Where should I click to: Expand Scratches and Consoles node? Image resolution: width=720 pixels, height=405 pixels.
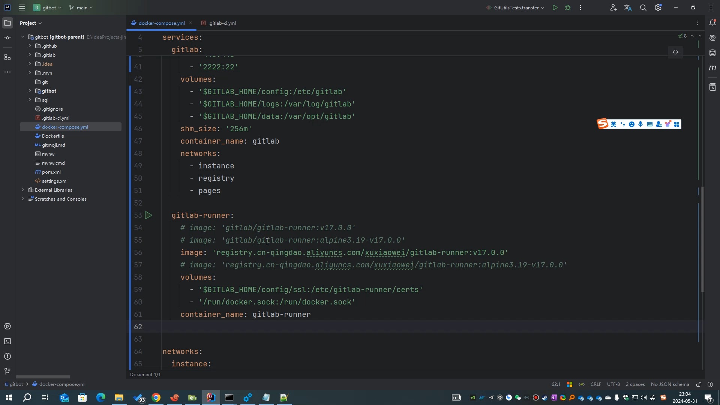pyautogui.click(x=23, y=199)
